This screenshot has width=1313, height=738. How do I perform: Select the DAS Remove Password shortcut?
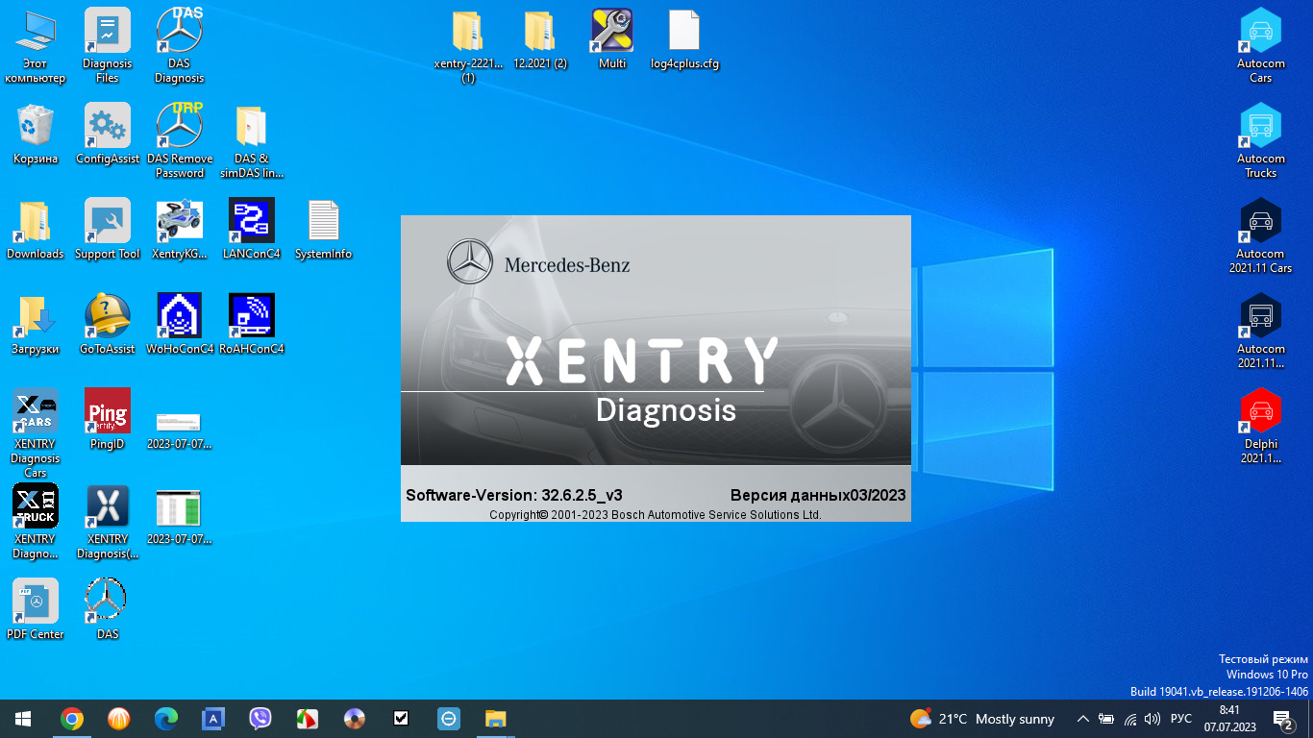pos(179,139)
